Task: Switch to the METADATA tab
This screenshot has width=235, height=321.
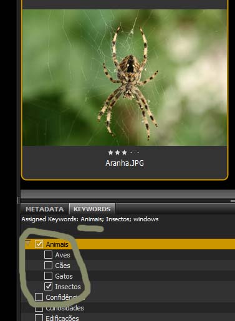Action: click(44, 209)
